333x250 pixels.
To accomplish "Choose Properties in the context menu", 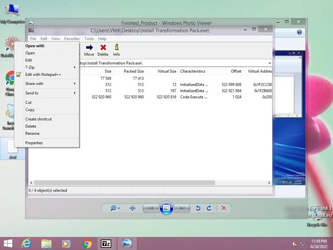I will (x=51, y=143).
